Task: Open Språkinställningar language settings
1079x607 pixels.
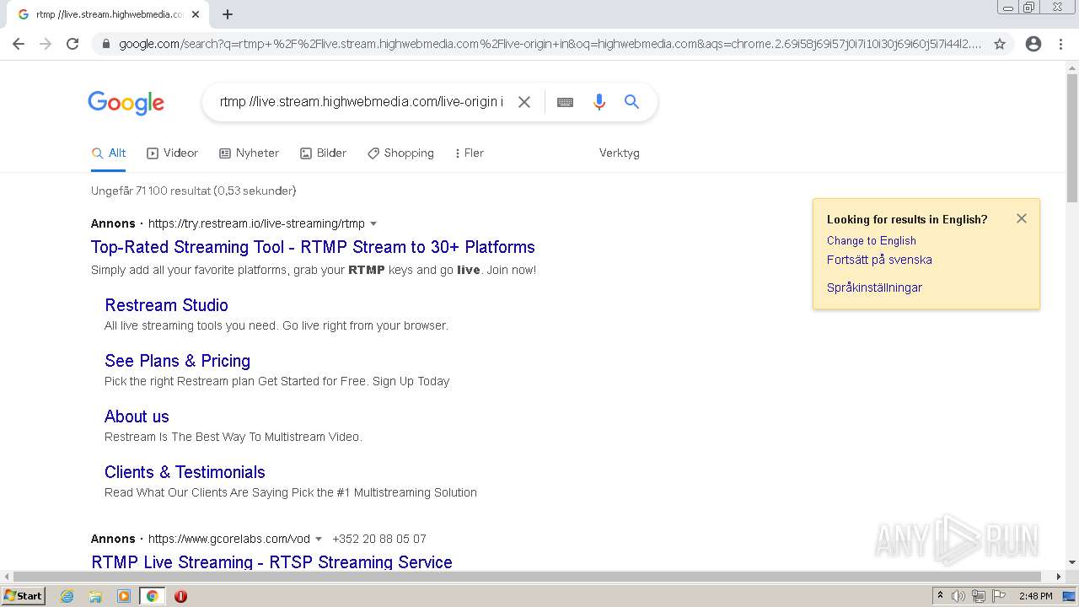Action: (874, 287)
